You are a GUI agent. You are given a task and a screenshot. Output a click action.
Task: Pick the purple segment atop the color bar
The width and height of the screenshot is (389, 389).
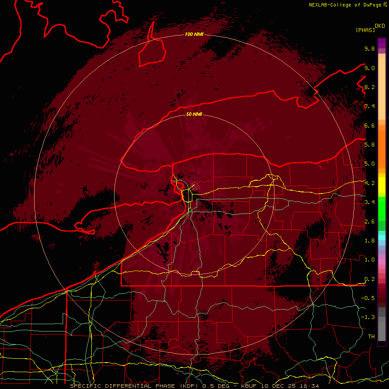click(x=382, y=43)
